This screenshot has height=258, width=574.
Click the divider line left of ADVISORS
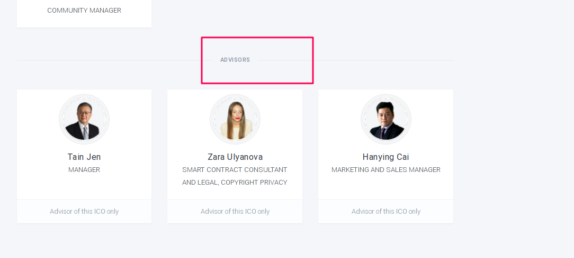[114, 60]
